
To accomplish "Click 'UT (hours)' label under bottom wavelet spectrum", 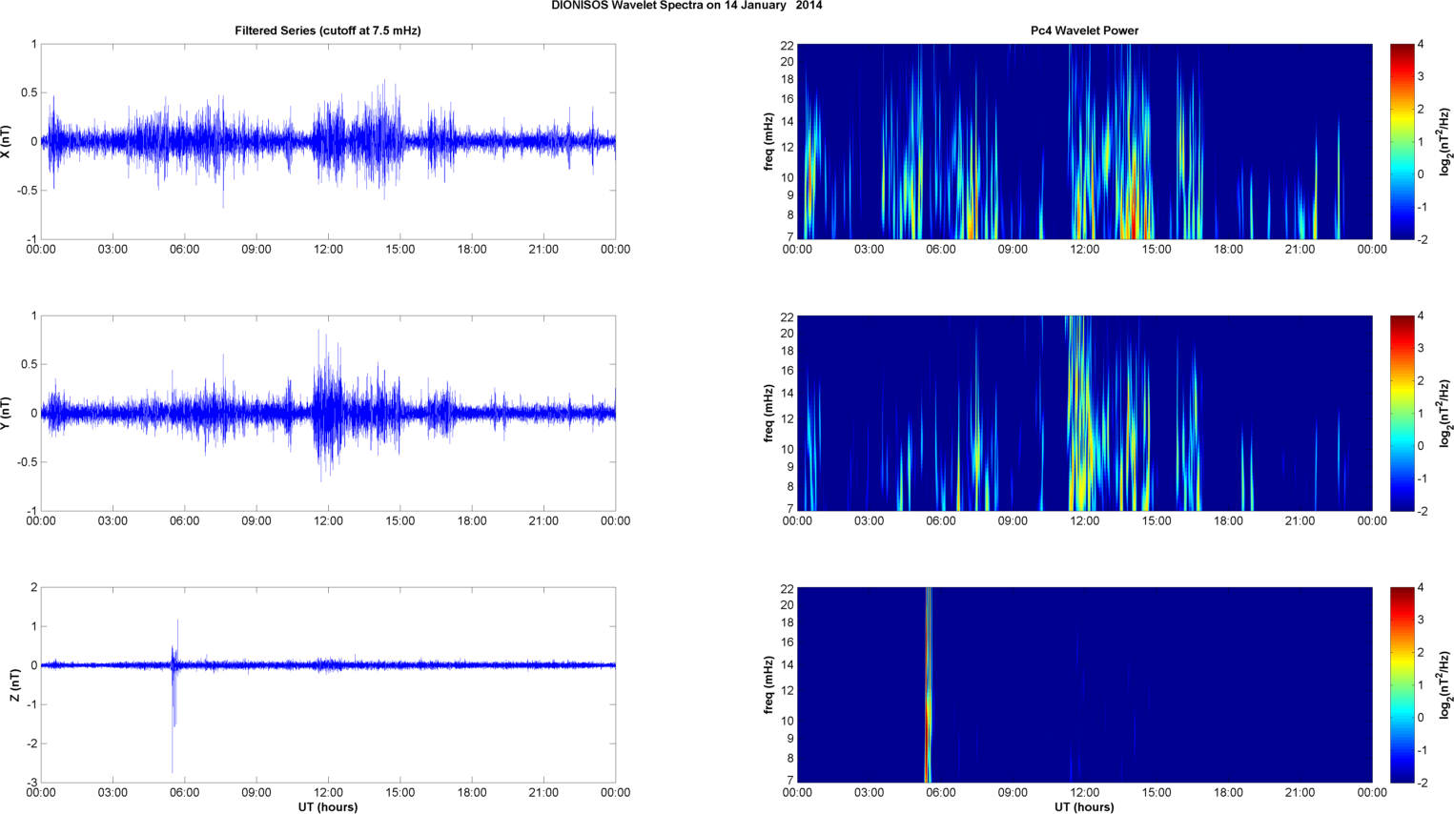I will pyautogui.click(x=1084, y=806).
